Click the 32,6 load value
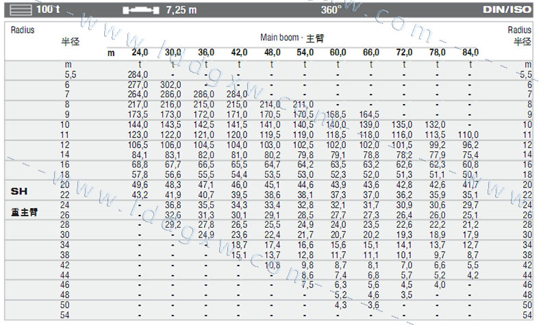The image size is (541, 325). (173, 216)
